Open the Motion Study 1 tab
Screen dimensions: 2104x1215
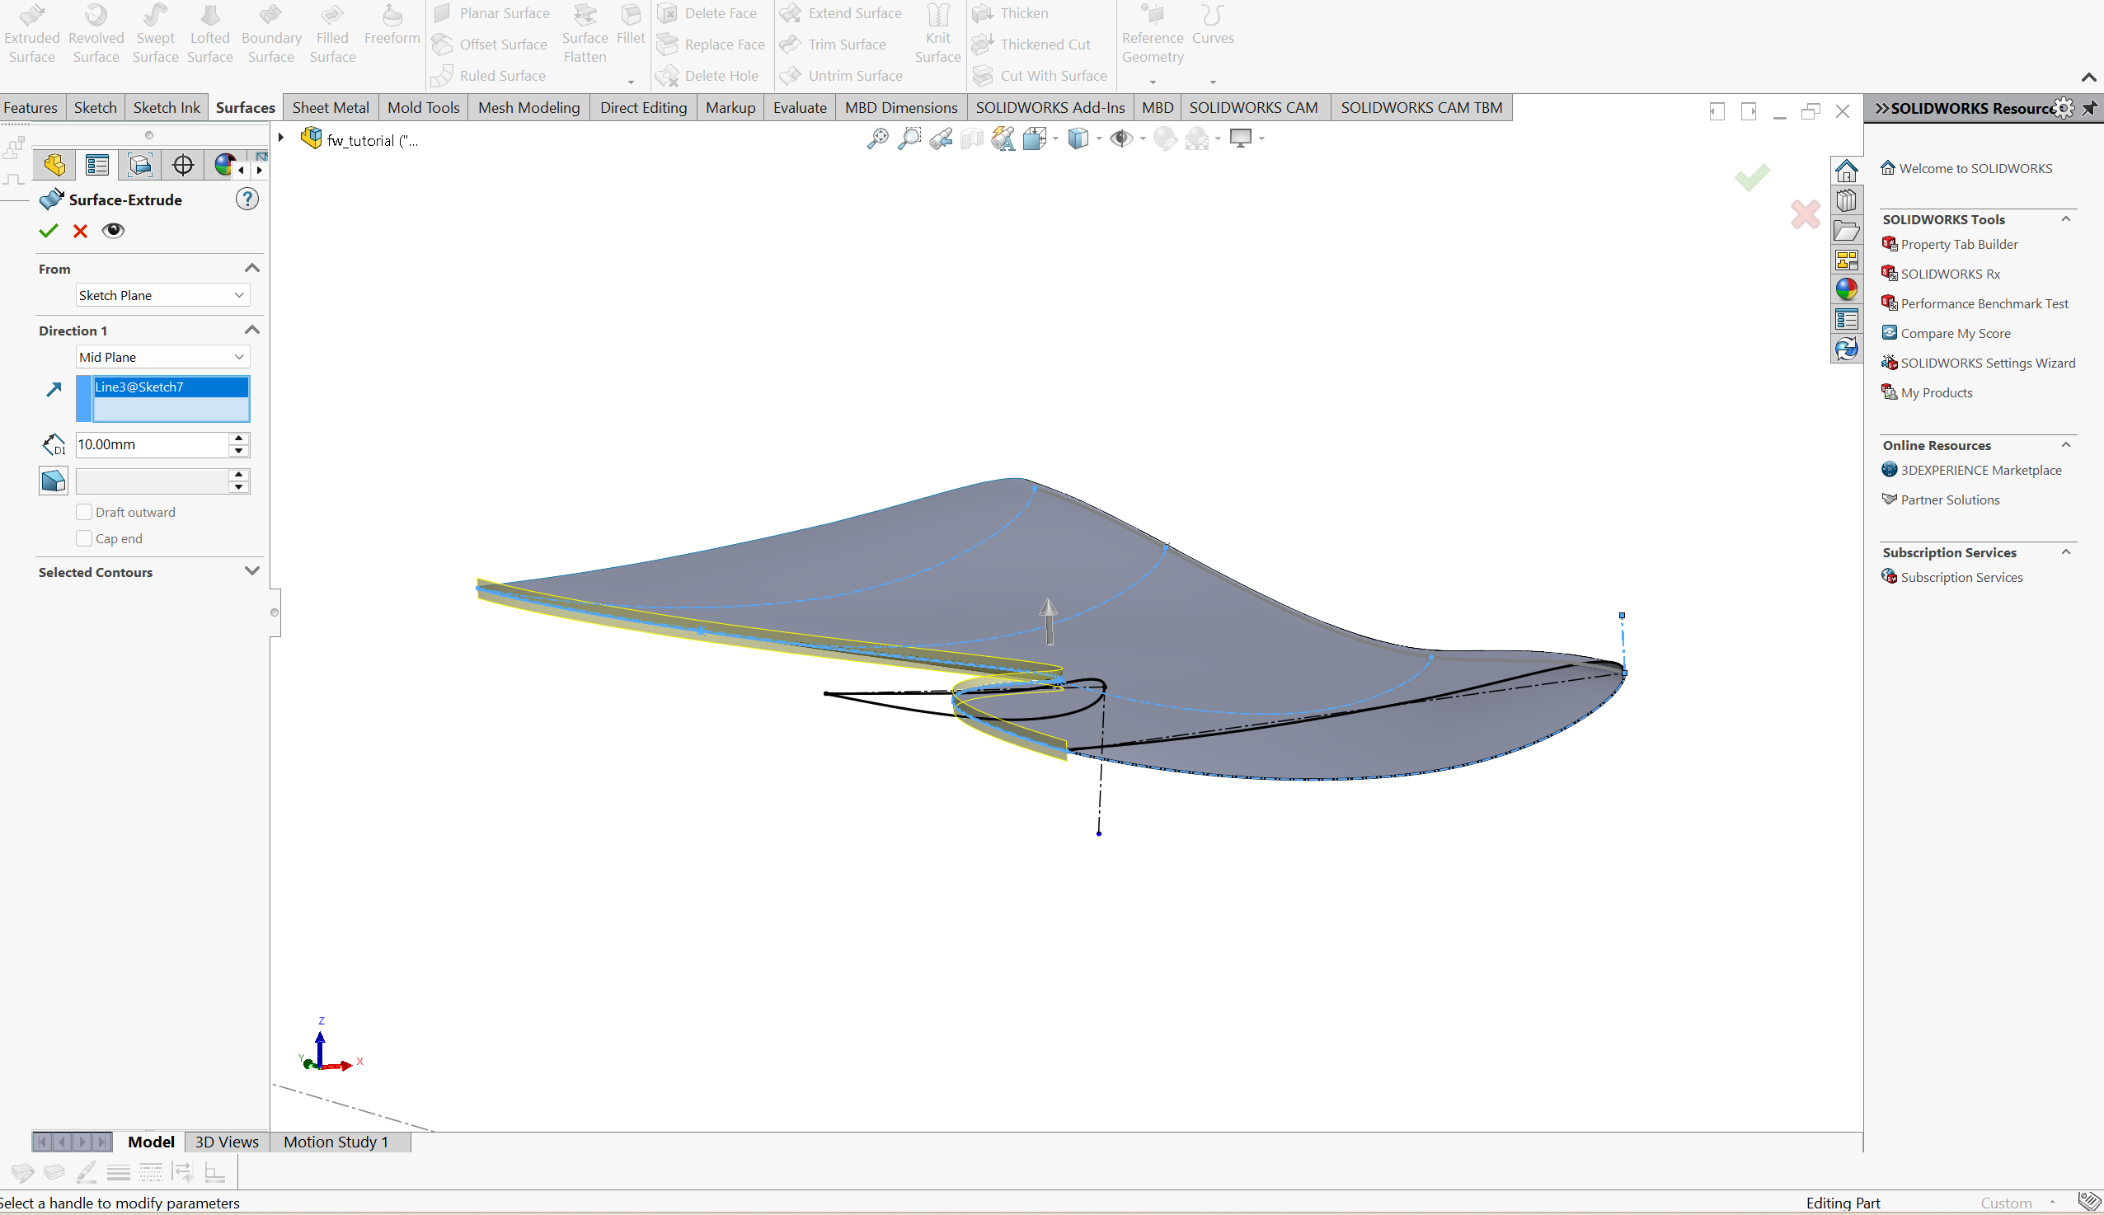pyautogui.click(x=336, y=1142)
